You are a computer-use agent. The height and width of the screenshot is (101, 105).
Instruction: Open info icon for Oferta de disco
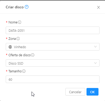click(x=33, y=55)
